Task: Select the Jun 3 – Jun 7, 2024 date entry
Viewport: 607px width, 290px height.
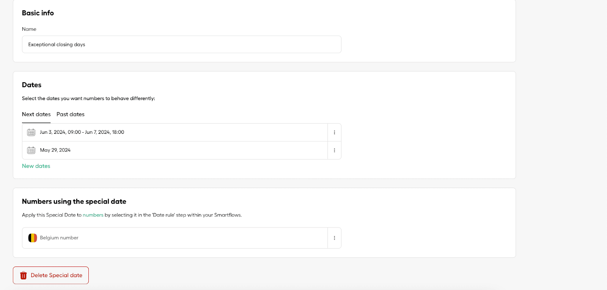Action: [x=82, y=132]
